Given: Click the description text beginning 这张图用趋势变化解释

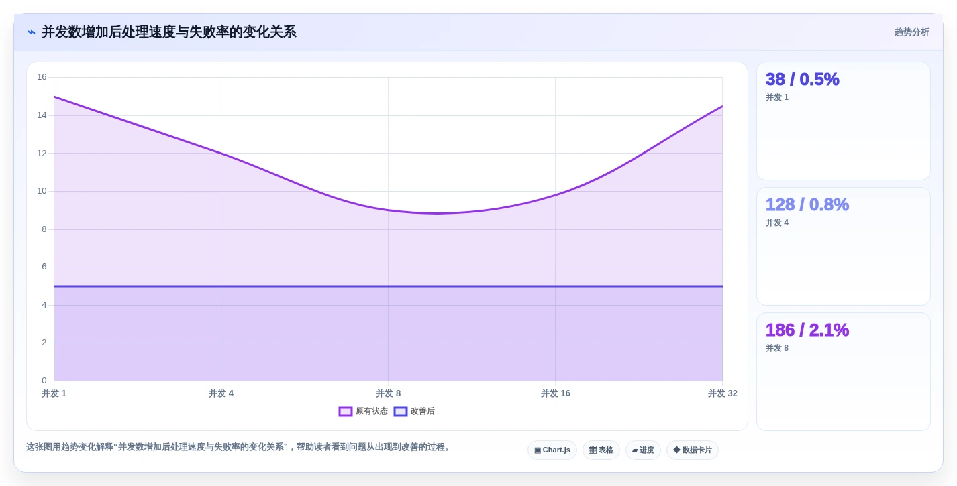Looking at the screenshot, I should tap(240, 447).
